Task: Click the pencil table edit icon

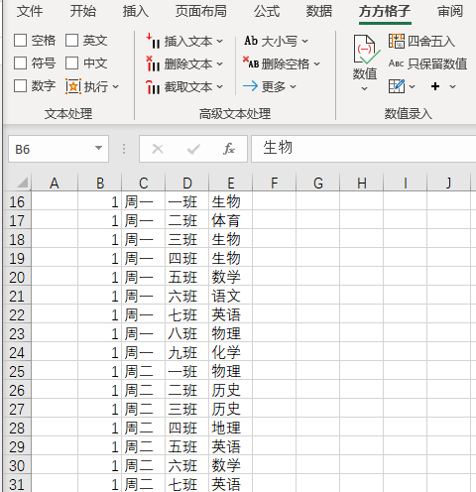Action: click(397, 86)
